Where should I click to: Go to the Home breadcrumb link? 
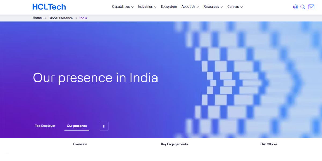click(37, 18)
